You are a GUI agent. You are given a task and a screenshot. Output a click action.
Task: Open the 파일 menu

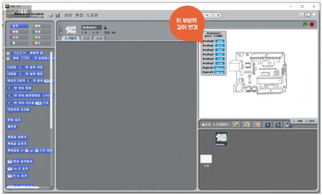(68, 15)
